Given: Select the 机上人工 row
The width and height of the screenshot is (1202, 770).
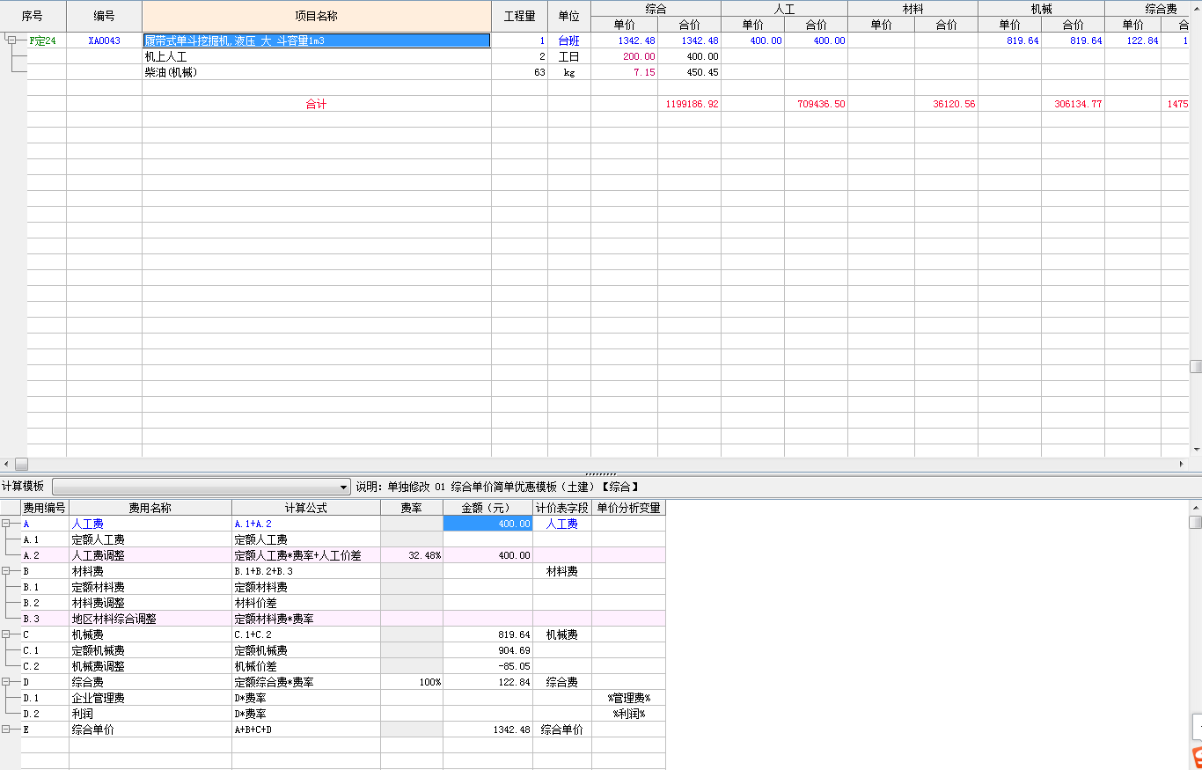Looking at the screenshot, I should click(317, 56).
